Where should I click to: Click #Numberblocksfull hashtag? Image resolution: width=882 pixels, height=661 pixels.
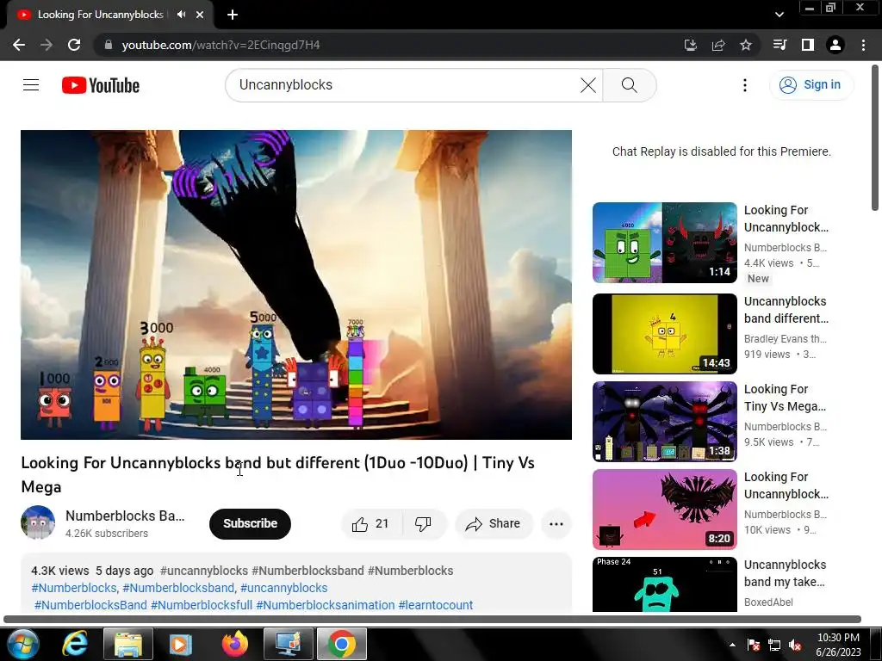(x=202, y=605)
